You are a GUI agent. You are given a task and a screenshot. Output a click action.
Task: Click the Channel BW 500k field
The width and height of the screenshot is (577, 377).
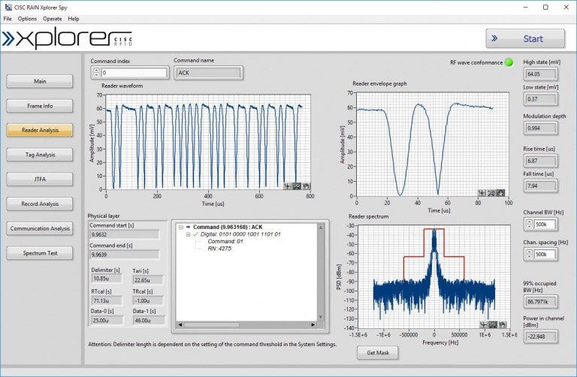click(545, 224)
